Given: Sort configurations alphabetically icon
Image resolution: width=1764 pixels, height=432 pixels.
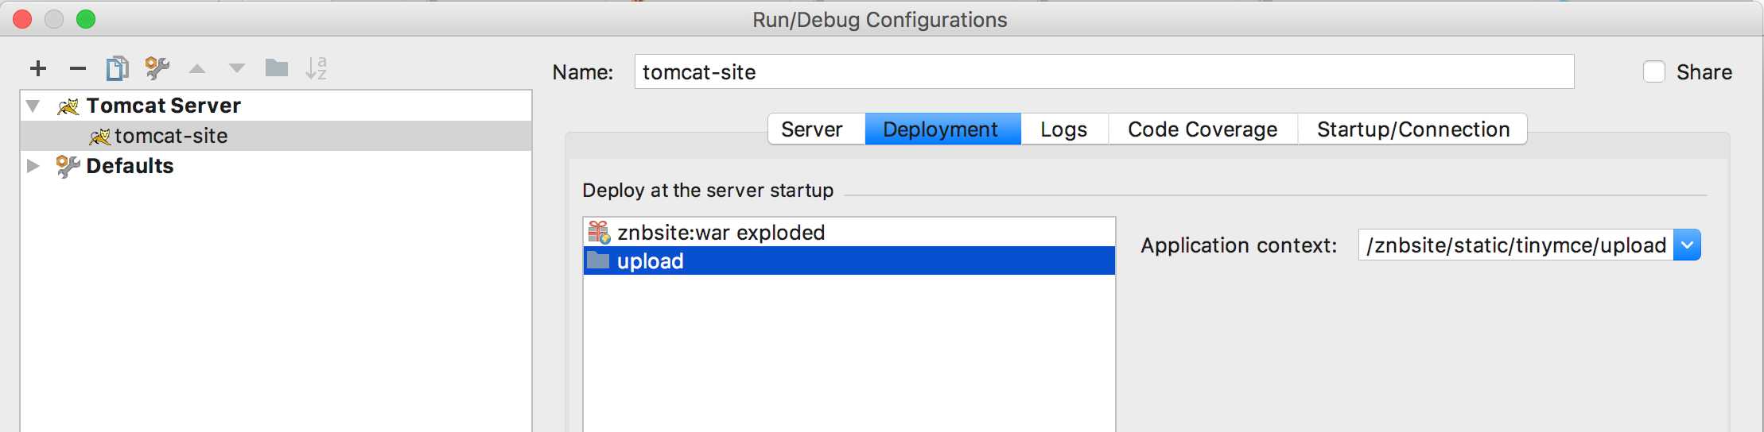Looking at the screenshot, I should click(316, 68).
